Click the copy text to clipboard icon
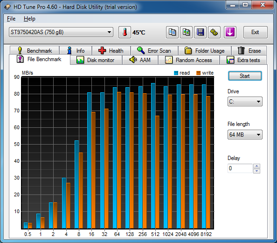 click(172, 32)
